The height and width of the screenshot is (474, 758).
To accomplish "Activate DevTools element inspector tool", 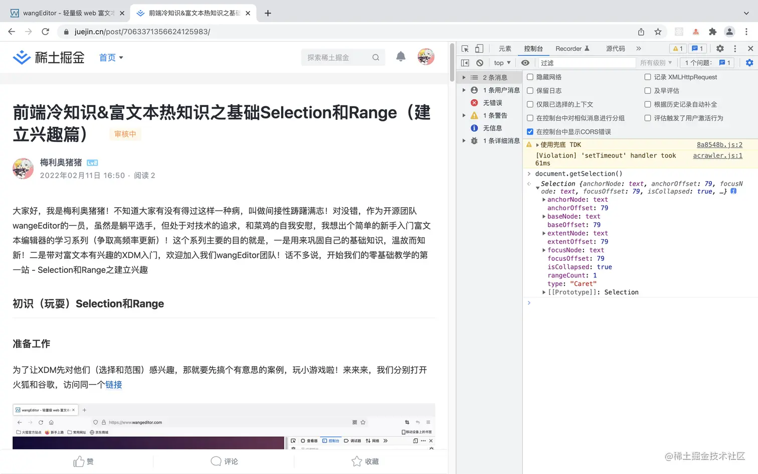I will [465, 49].
